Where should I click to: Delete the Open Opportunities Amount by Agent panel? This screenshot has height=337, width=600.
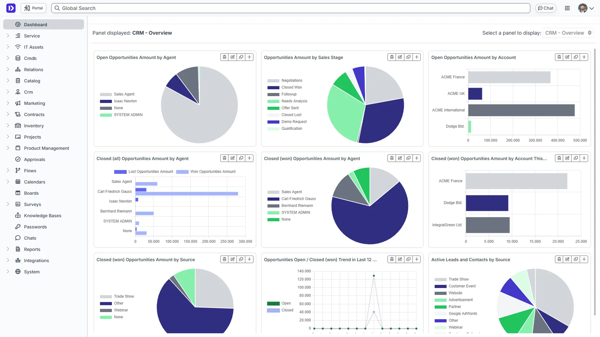(x=224, y=57)
